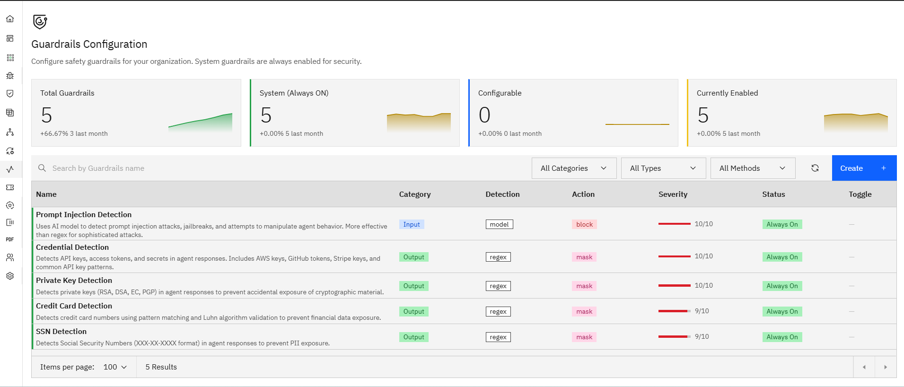The height and width of the screenshot is (387, 904).
Task: Go to the next results page
Action: pyautogui.click(x=886, y=367)
